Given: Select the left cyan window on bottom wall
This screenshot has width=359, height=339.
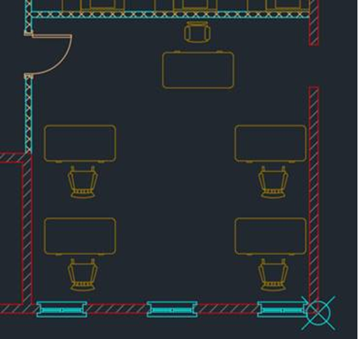Looking at the screenshot, I should 61,309.
